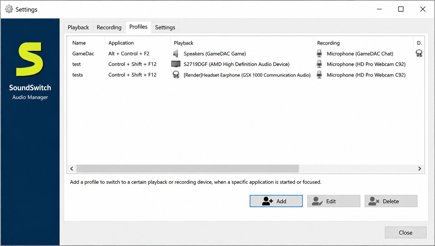
Task: Click the add-user icon on the Add button
Action: [x=268, y=201]
